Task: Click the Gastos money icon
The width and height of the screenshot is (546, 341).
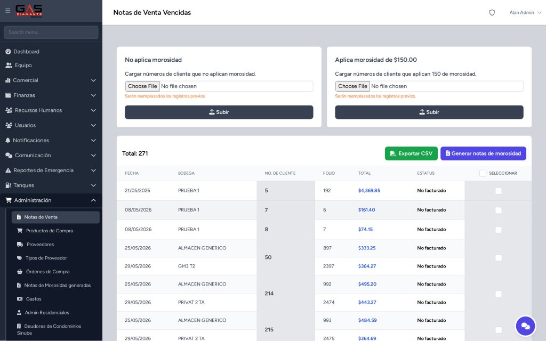Action: point(20,299)
